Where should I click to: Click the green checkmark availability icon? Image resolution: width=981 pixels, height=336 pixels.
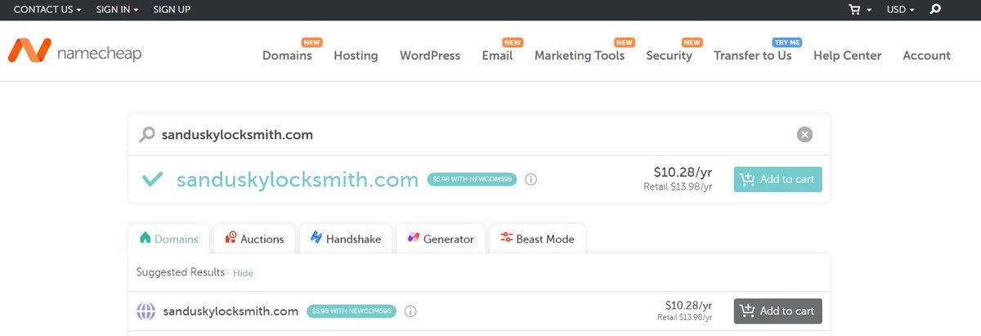coord(153,180)
